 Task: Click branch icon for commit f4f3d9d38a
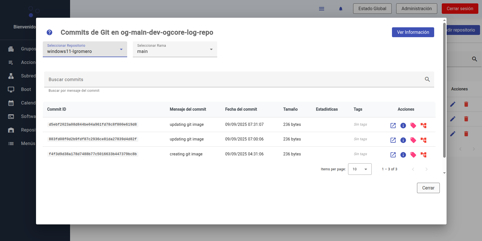click(x=423, y=155)
